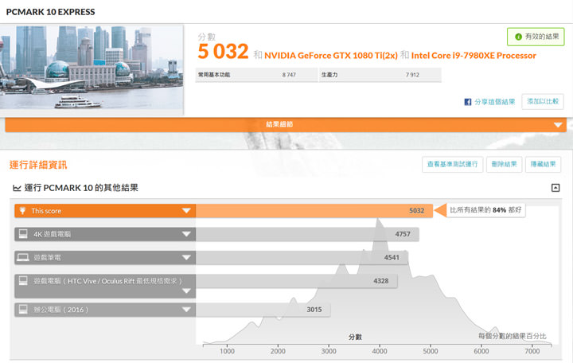Click the HTC Vive gaming PC icon
The width and height of the screenshot is (573, 363).
[22, 281]
